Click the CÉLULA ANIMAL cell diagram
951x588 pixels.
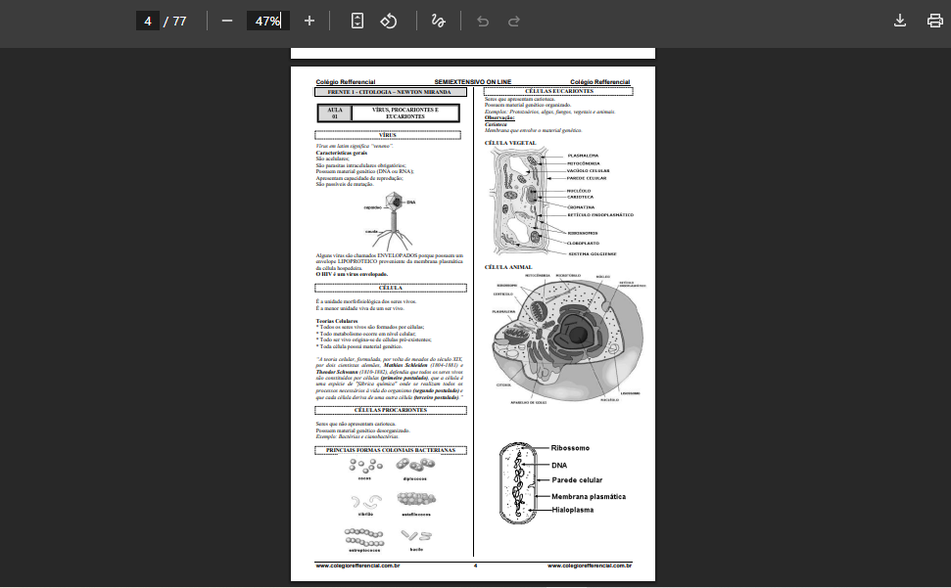(563, 338)
